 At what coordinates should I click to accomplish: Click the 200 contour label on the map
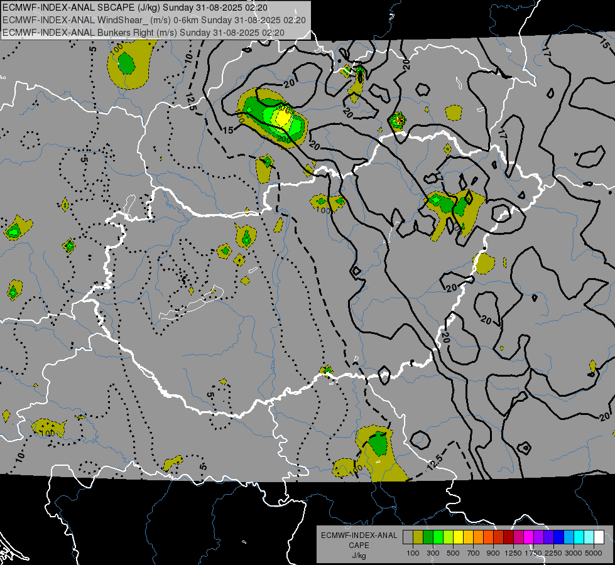pyautogui.click(x=283, y=139)
